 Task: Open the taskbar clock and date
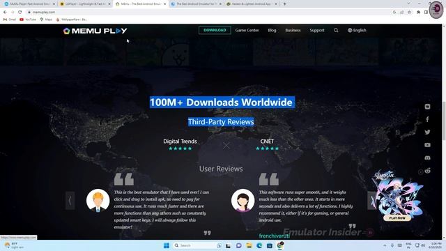point(436,245)
